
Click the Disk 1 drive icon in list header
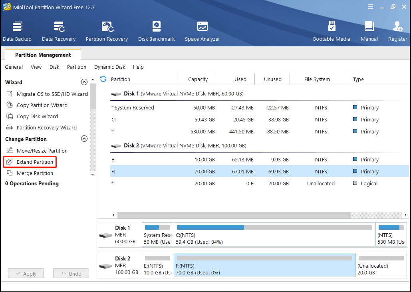[116, 94]
